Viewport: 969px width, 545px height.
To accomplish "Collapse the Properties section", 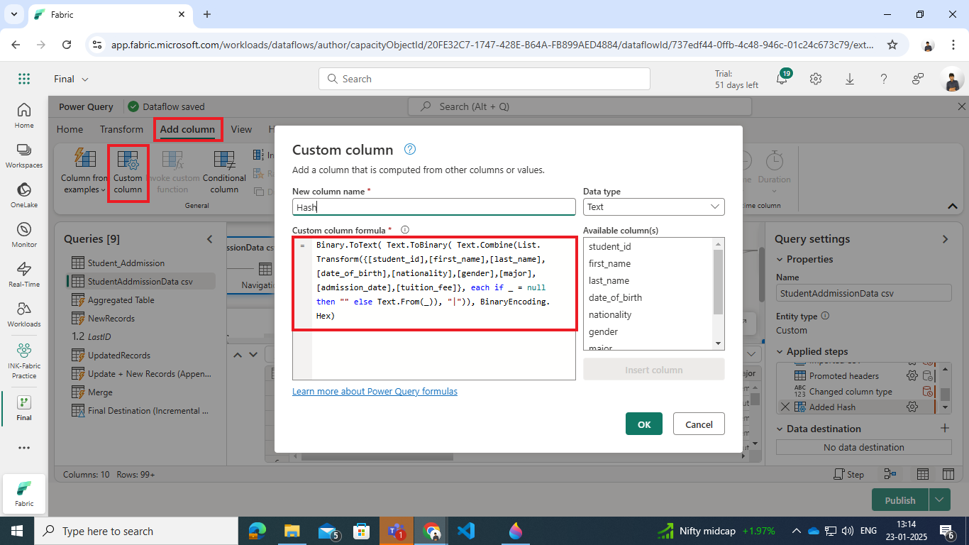I will click(x=780, y=259).
